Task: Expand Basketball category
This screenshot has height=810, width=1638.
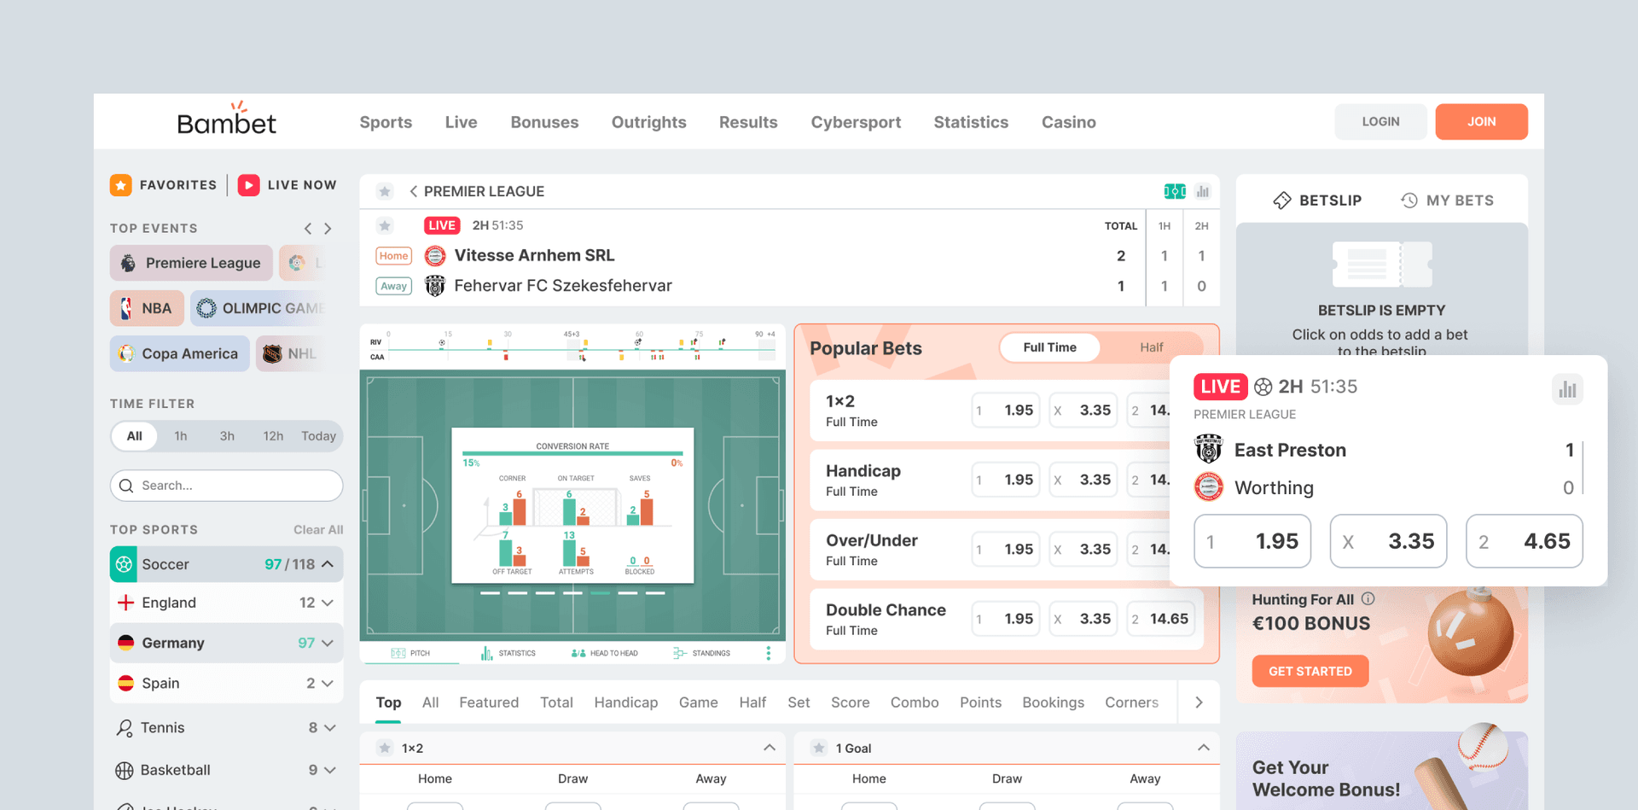Action: click(330, 770)
